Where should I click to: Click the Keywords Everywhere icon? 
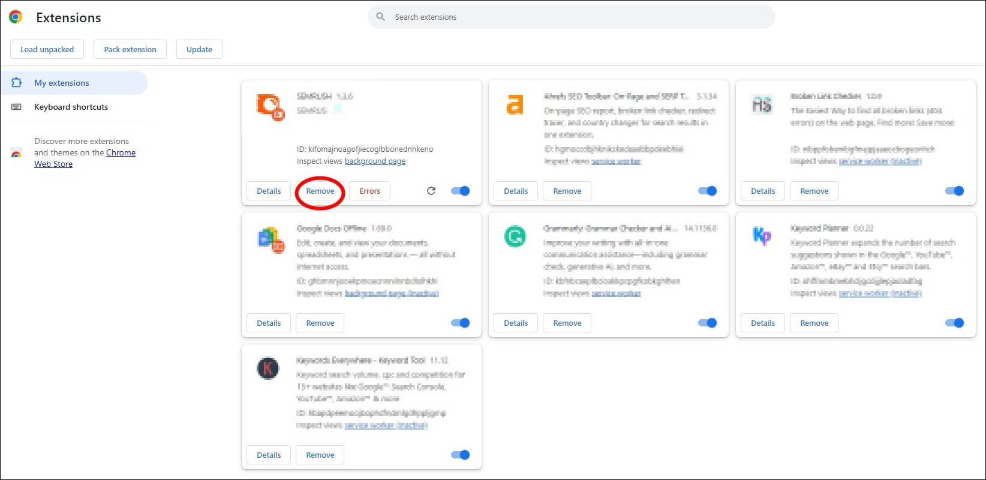coord(268,368)
